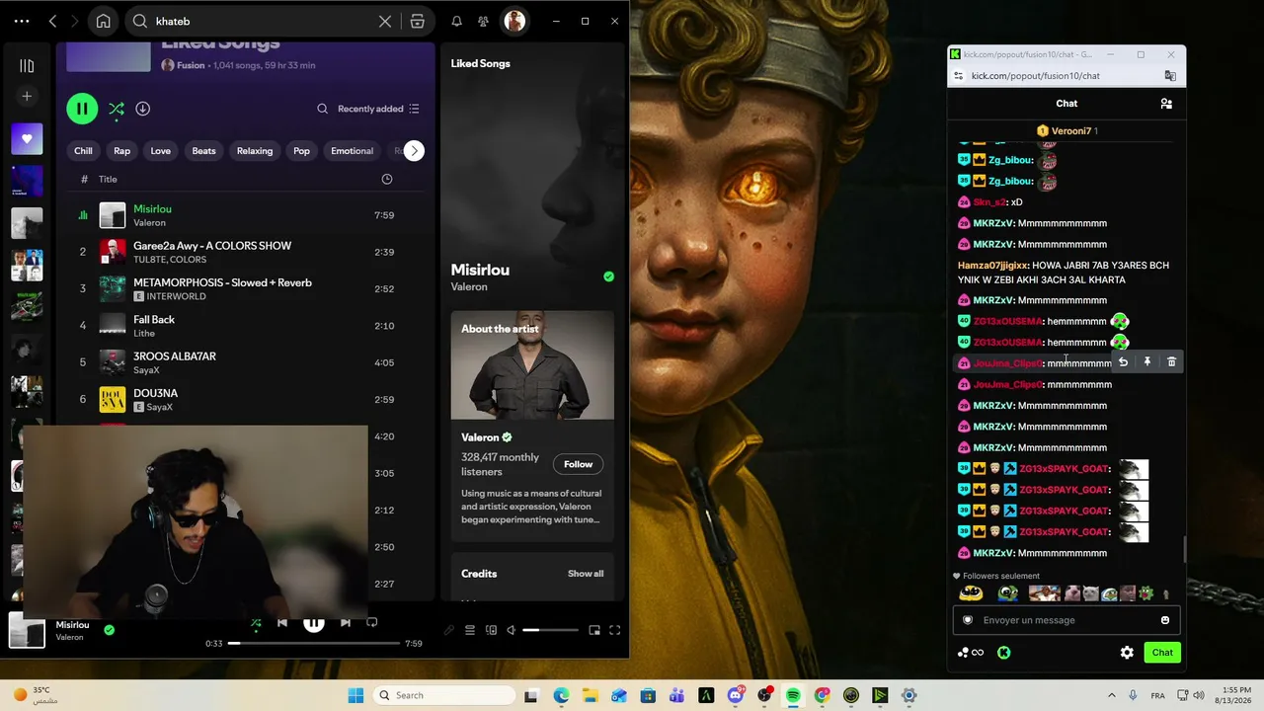This screenshot has height=711, width=1264.
Task: Filter songs by the Love tag
Action: pos(160,151)
